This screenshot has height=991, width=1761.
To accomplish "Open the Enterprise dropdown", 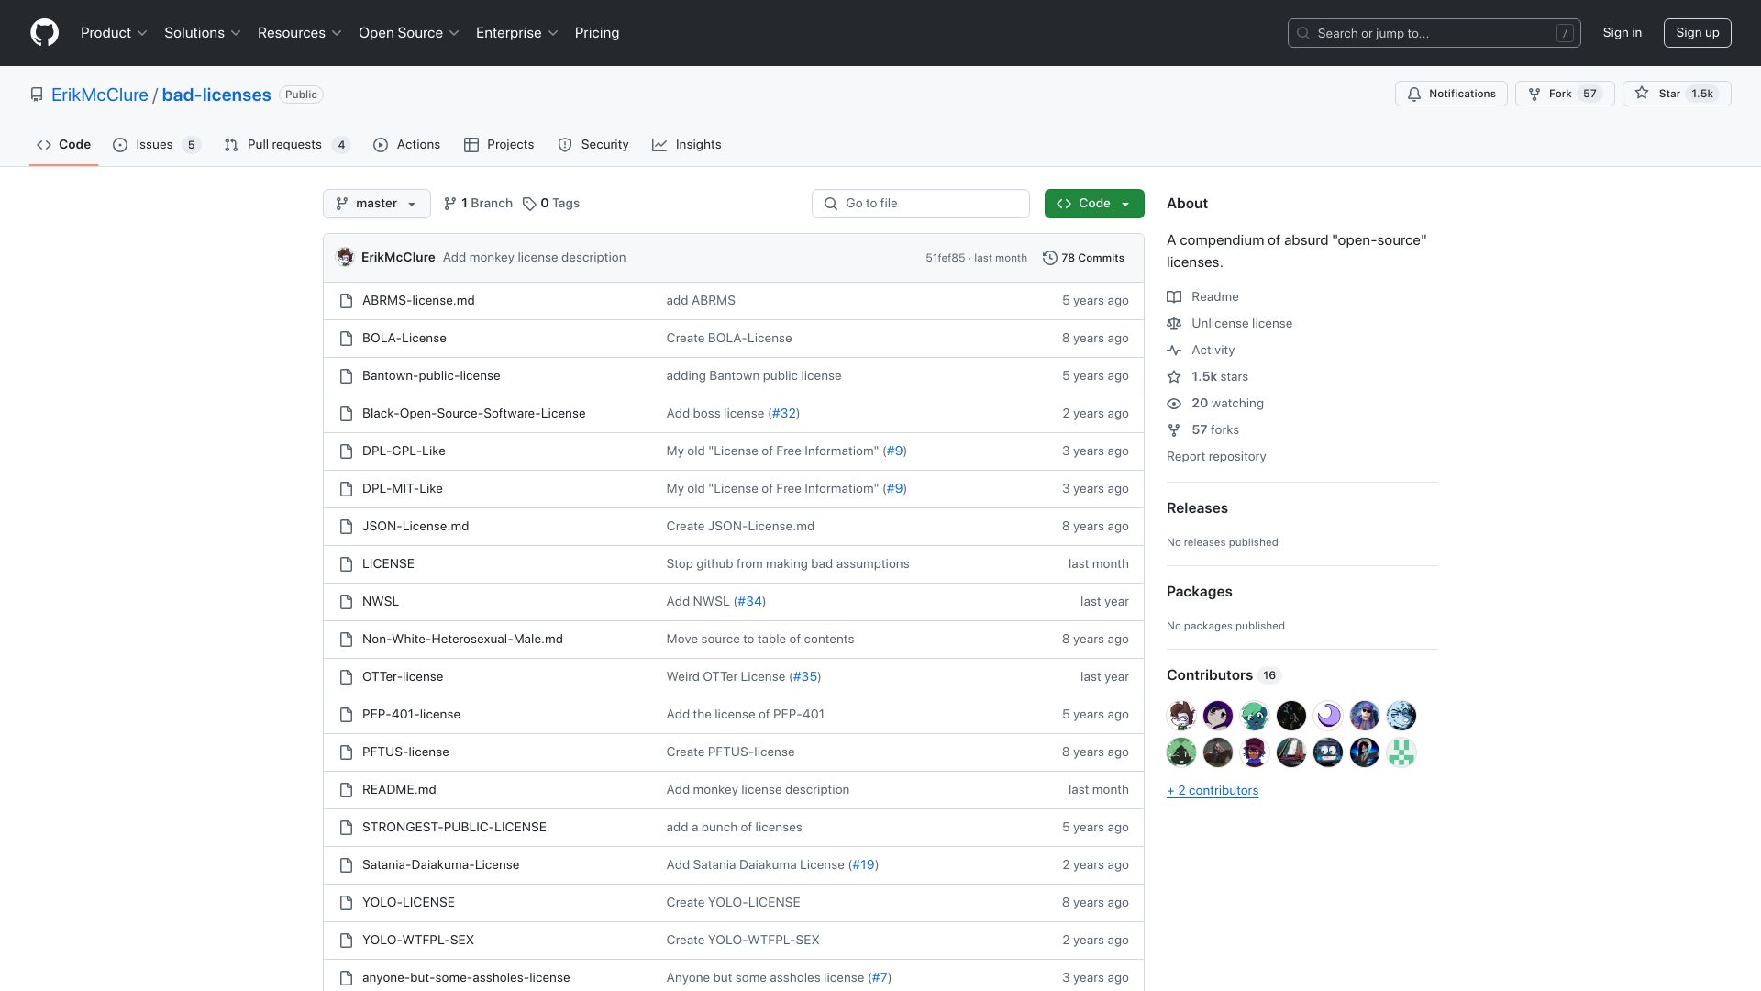I will click(x=517, y=33).
